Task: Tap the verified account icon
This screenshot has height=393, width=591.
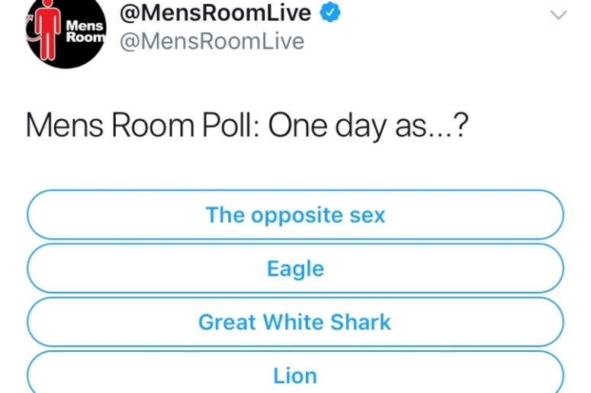Action: (330, 12)
